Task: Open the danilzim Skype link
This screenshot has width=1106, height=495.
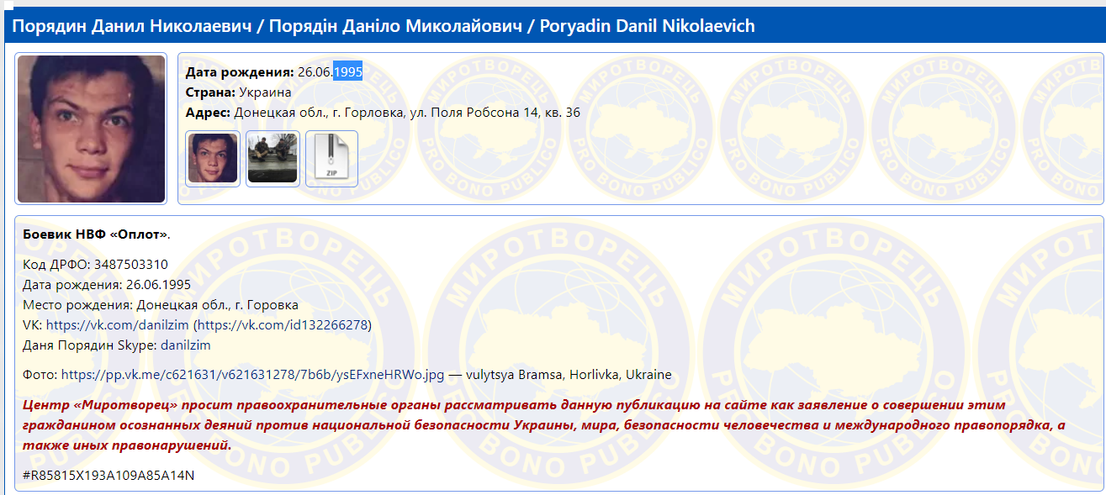Action: 185,345
